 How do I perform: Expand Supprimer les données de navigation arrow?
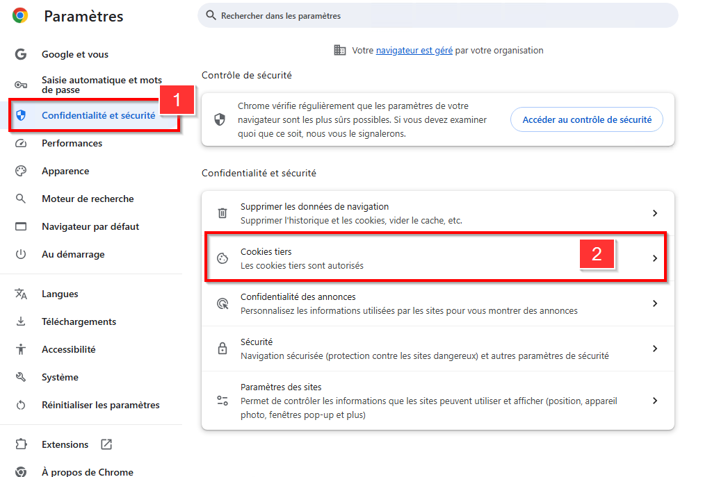click(x=654, y=213)
